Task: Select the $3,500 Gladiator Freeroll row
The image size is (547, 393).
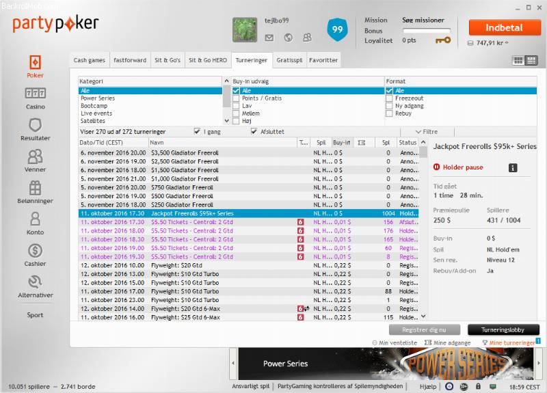Action: point(248,152)
